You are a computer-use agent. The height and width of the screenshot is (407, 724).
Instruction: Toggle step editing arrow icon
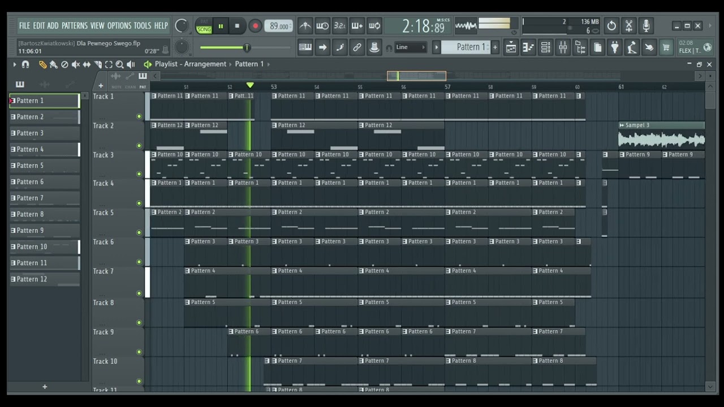click(x=322, y=47)
